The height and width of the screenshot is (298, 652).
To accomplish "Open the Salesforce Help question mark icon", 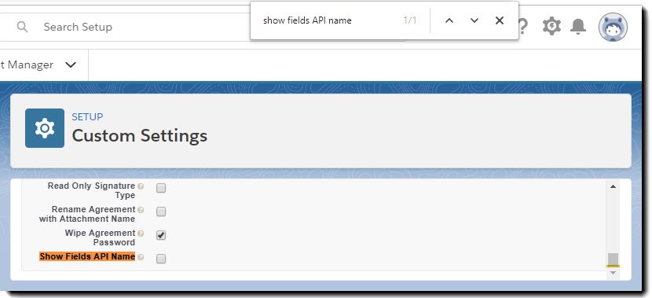I will pyautogui.click(x=523, y=27).
